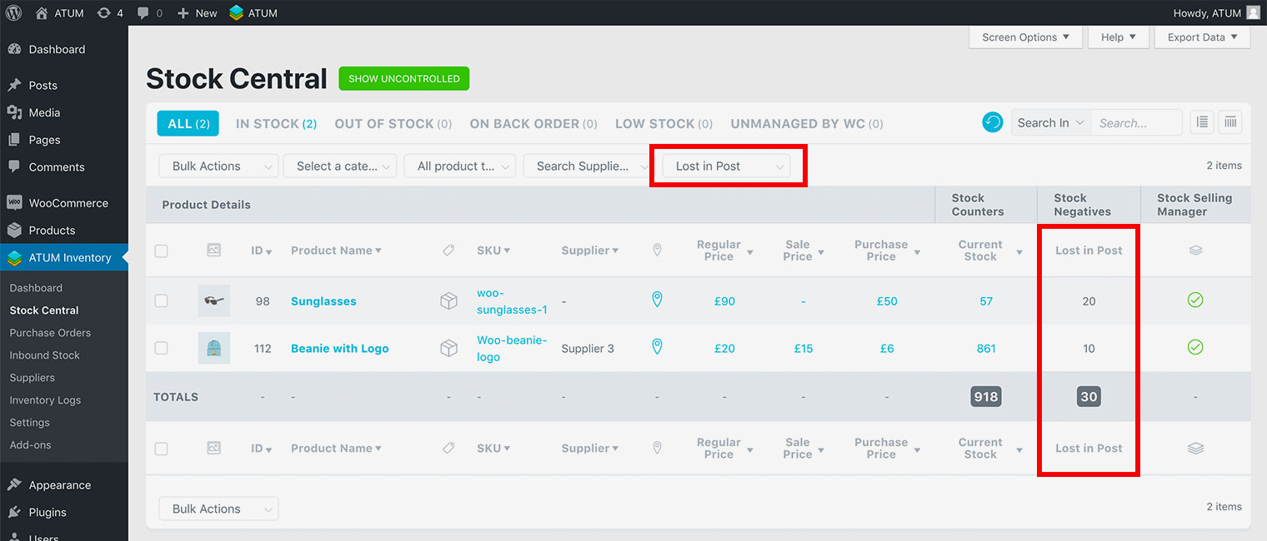Expand the Help panel
Screen dimensions: 1267x541
[x=1119, y=37]
